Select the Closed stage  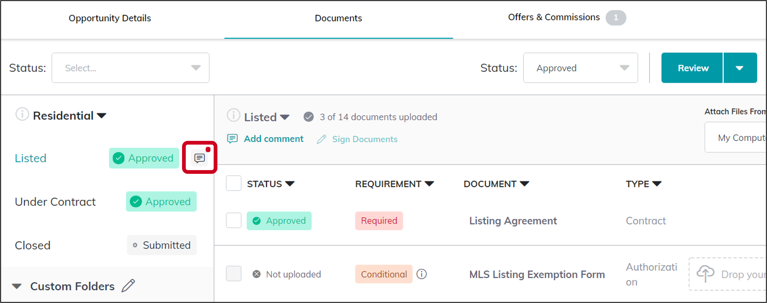[x=33, y=245]
